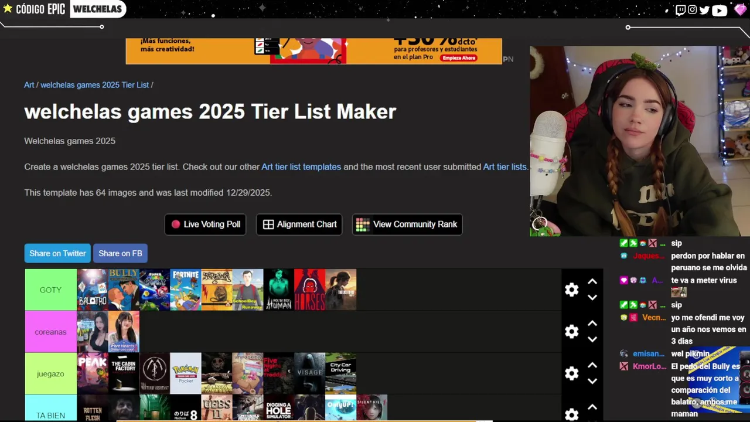Screen dimensions: 750x422
Task: Click the pink gem icon in the overlay
Action: coord(740,10)
